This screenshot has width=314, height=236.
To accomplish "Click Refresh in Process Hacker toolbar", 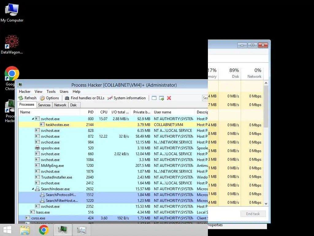I will coord(27,98).
